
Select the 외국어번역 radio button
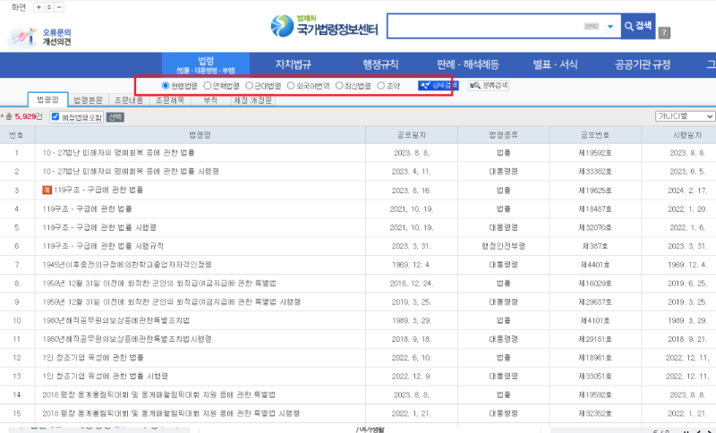pyautogui.click(x=291, y=85)
